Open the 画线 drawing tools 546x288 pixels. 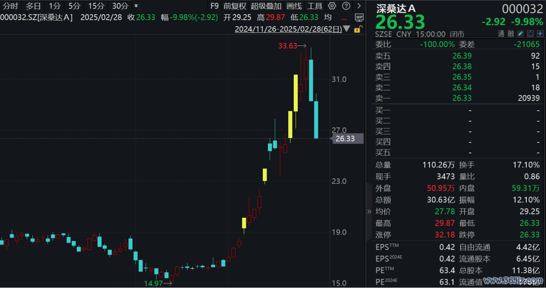[x=294, y=6]
